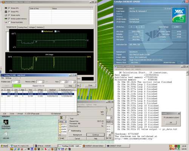Switch to Super PI on the taskbar
Screen dimensions: 189x151
click(22, 146)
